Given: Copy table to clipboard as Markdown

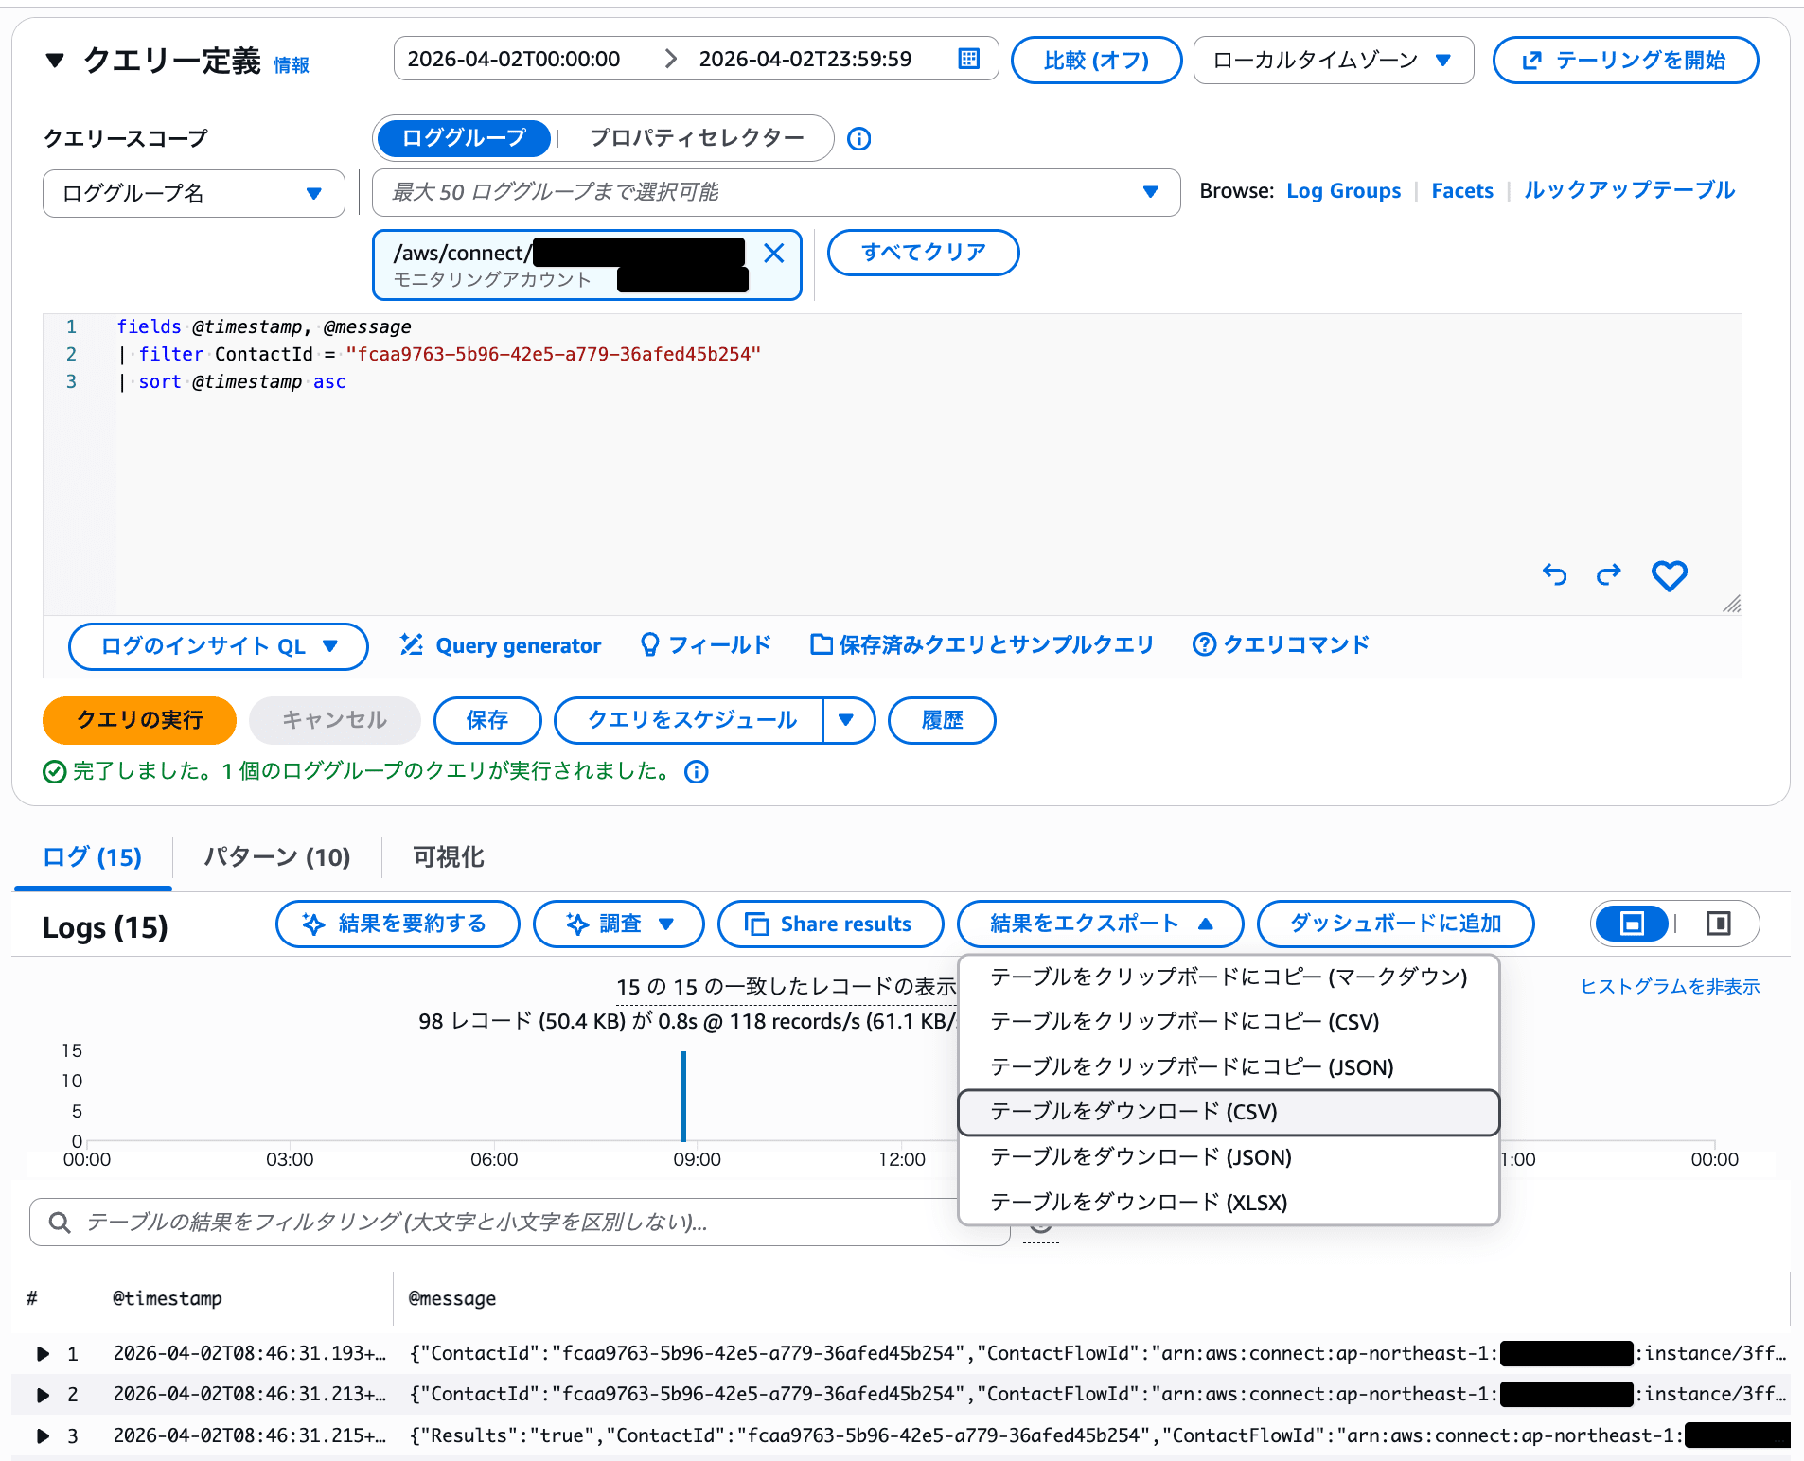Looking at the screenshot, I should (1229, 977).
